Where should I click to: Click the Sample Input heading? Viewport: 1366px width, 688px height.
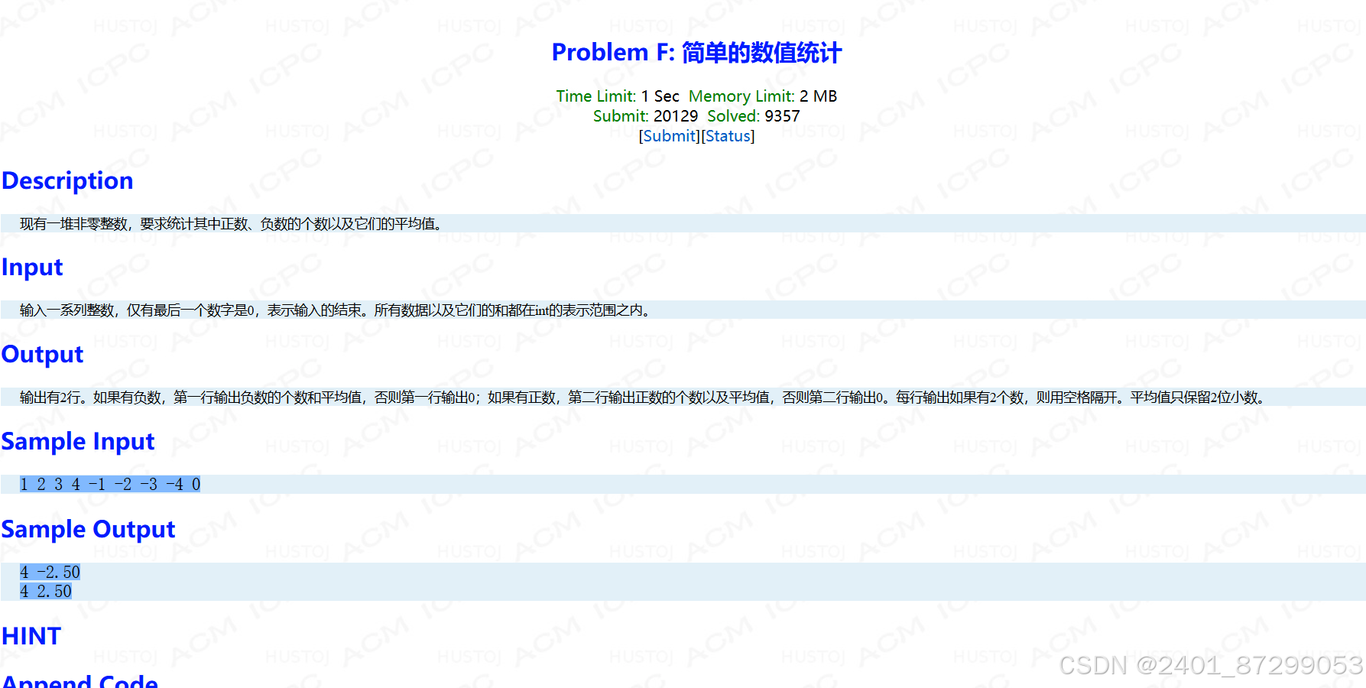coord(78,442)
